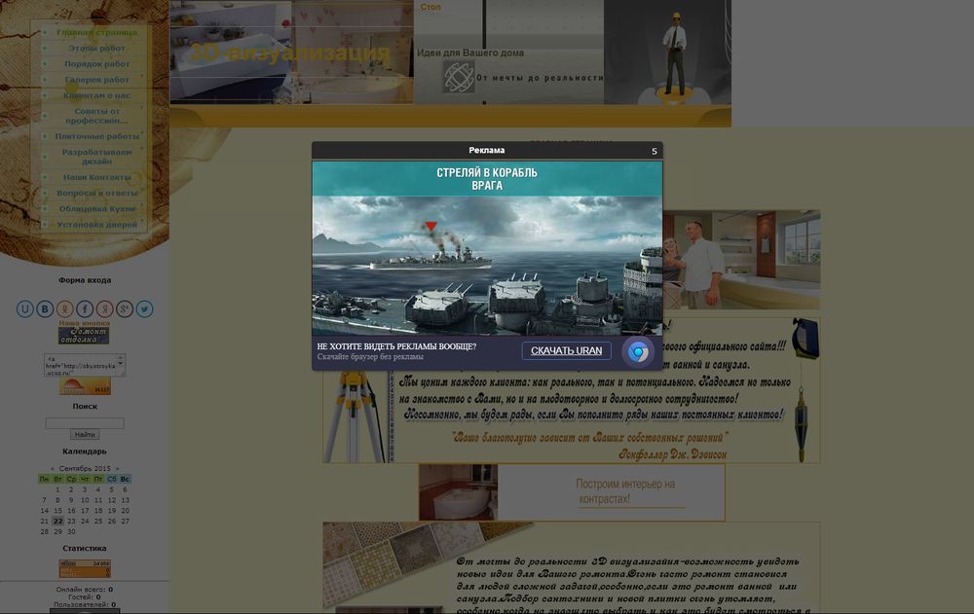Click the 'Найти' search button
The image size is (974, 614).
85,435
